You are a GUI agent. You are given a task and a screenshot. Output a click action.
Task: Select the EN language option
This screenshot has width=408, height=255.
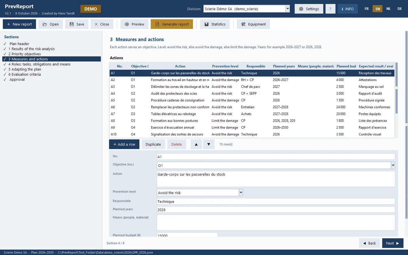coord(378,9)
